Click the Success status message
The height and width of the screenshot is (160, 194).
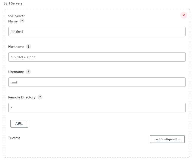[x=14, y=138]
